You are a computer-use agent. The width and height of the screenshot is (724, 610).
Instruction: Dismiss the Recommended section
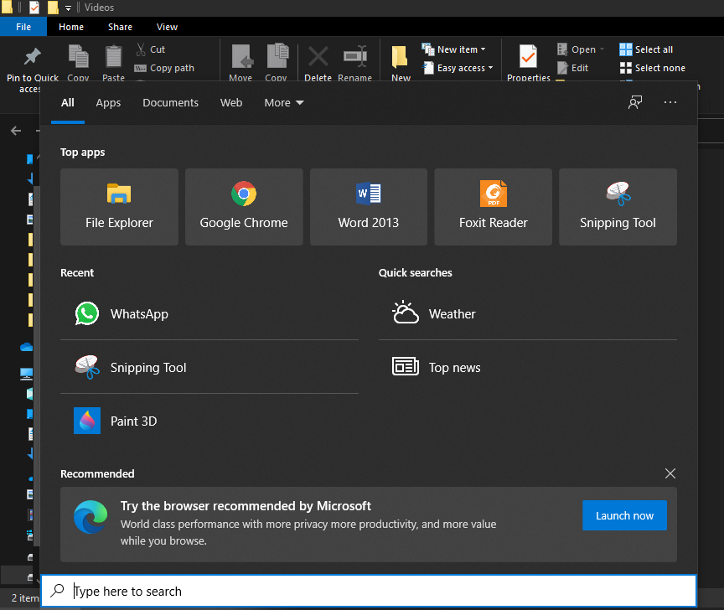point(670,473)
